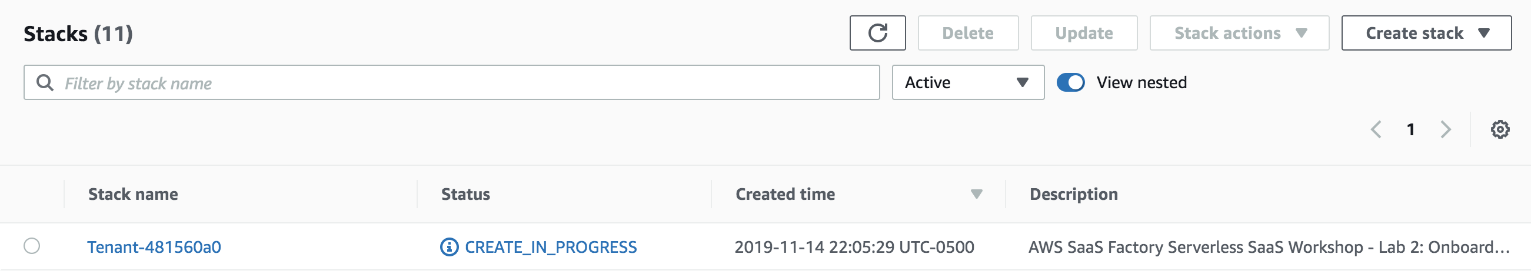Click the Update button
This screenshot has height=274, width=1531.
coord(1083,34)
